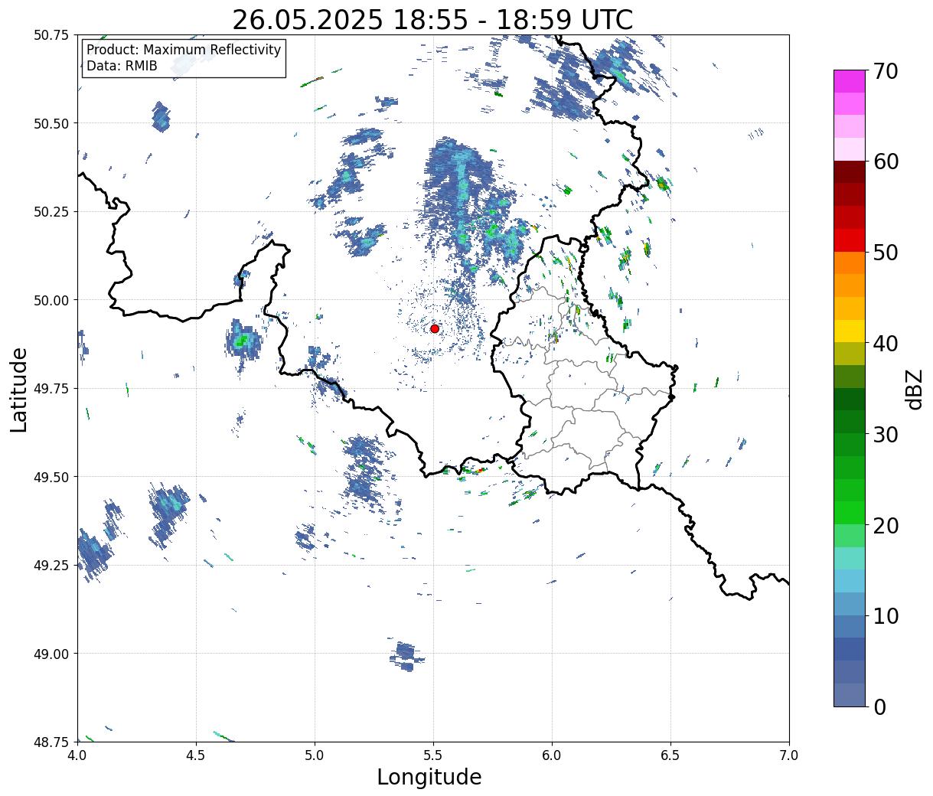Image resolution: width=933 pixels, height=796 pixels.
Task: Click the orange swatch just below 50 dBZ
Action: [850, 263]
